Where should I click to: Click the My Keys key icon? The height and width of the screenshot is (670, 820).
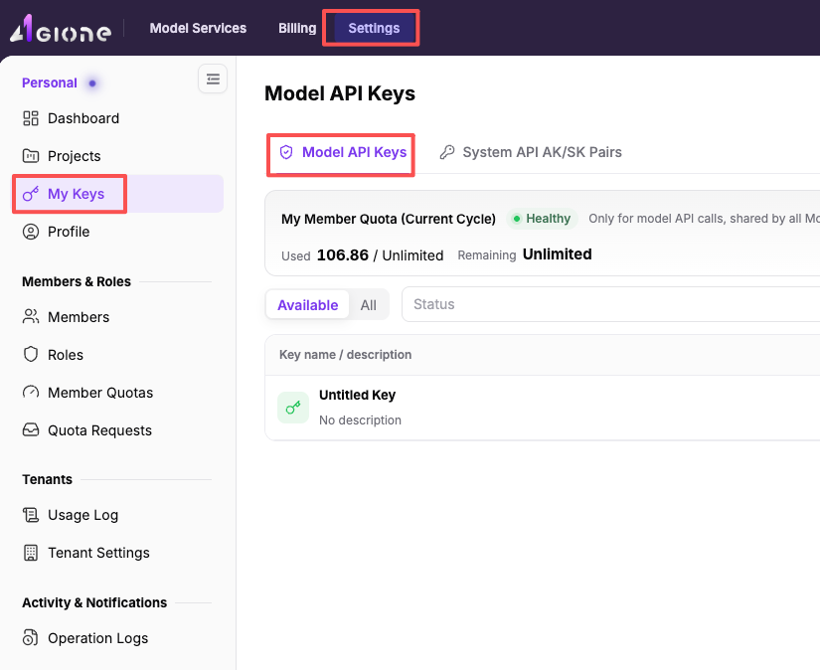[31, 194]
